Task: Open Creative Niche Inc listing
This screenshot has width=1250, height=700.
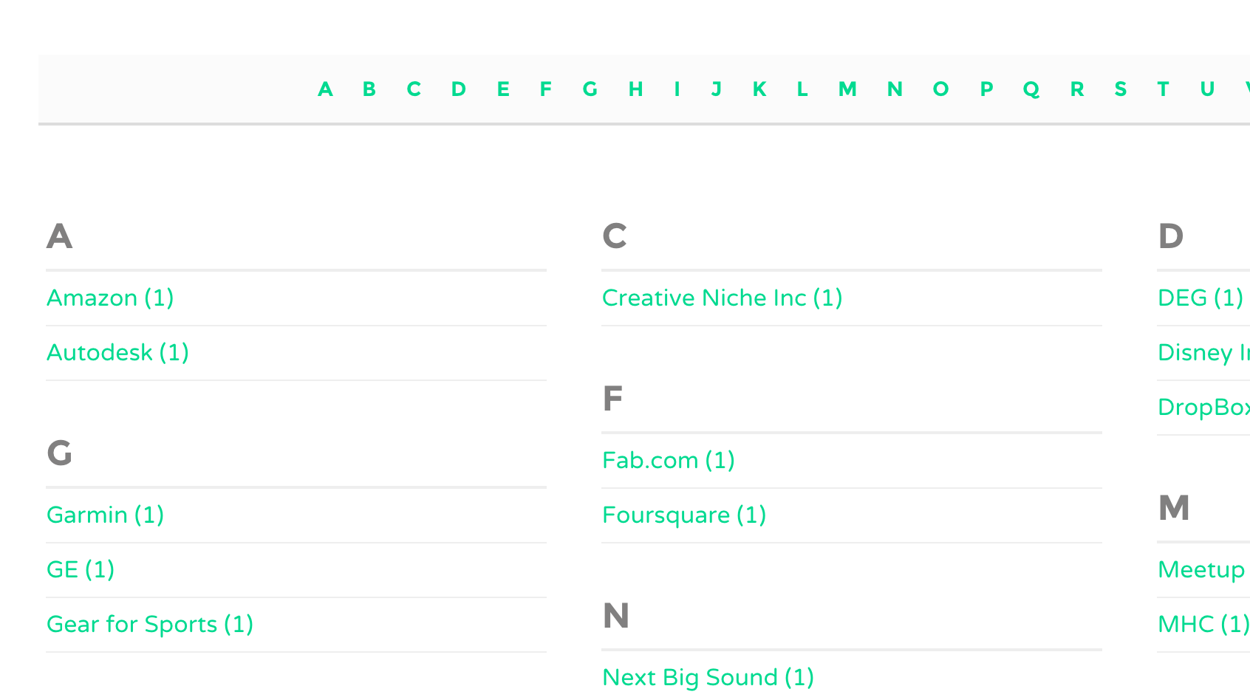Action: click(x=722, y=298)
